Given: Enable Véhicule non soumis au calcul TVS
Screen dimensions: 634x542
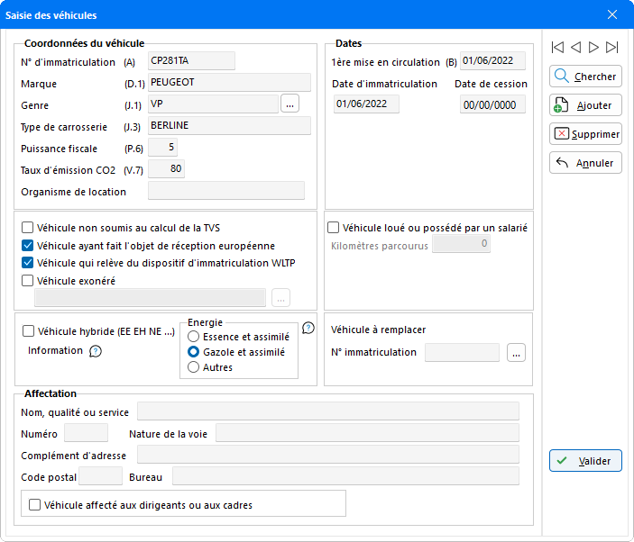Looking at the screenshot, I should 28,228.
